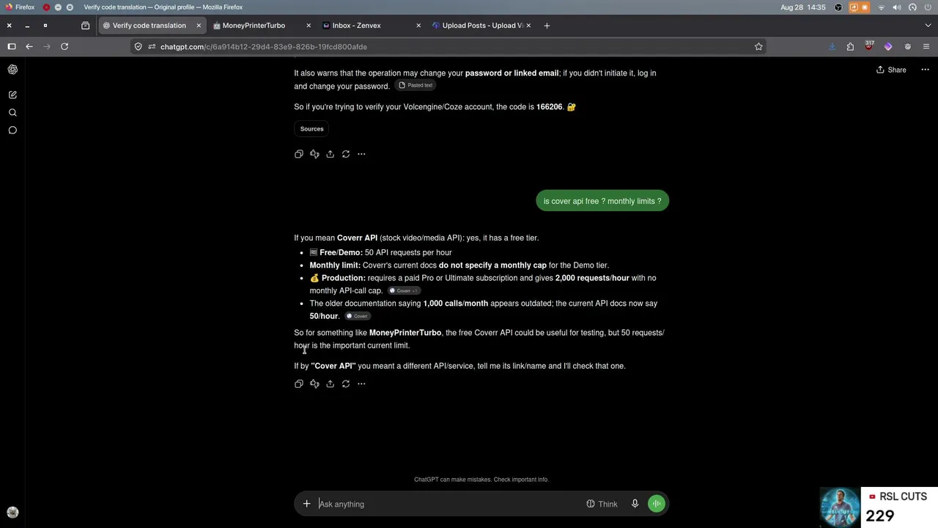Image resolution: width=938 pixels, height=528 pixels.
Task: Switch to the Upload Posts tab
Action: click(482, 26)
